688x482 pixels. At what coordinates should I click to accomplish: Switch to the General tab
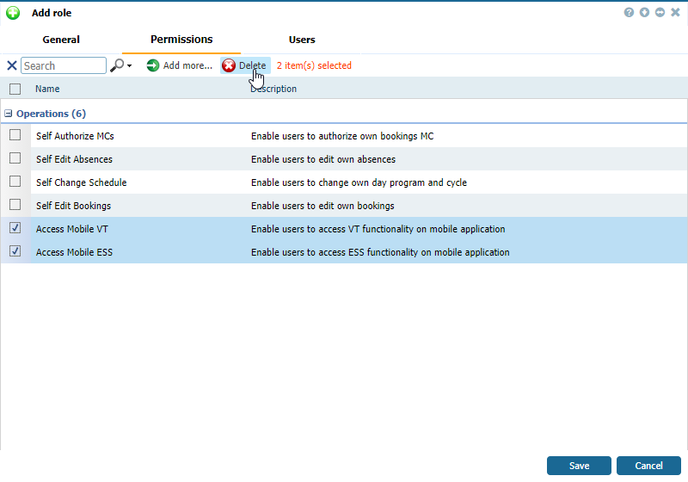coord(61,40)
